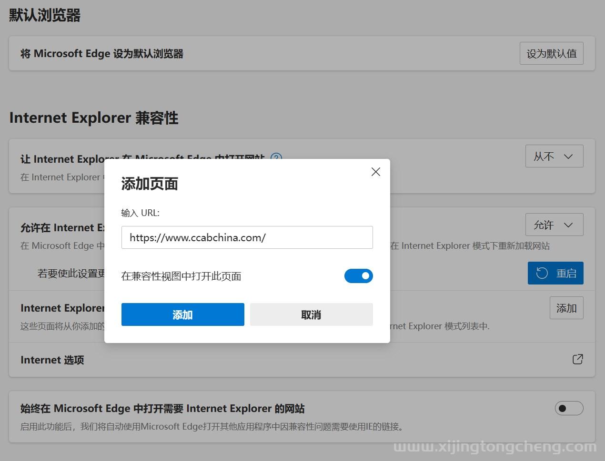Image resolution: width=605 pixels, height=461 pixels.
Task: Click the 重启 restart button
Action: [555, 273]
